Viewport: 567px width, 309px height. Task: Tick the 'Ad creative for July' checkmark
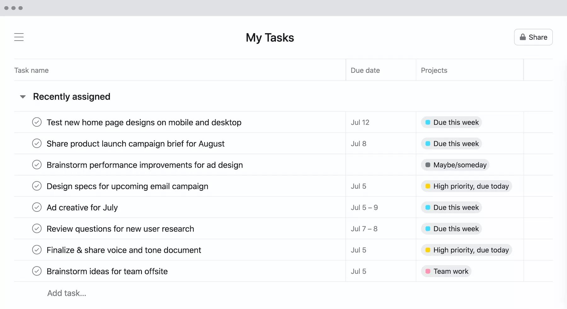[x=37, y=207]
